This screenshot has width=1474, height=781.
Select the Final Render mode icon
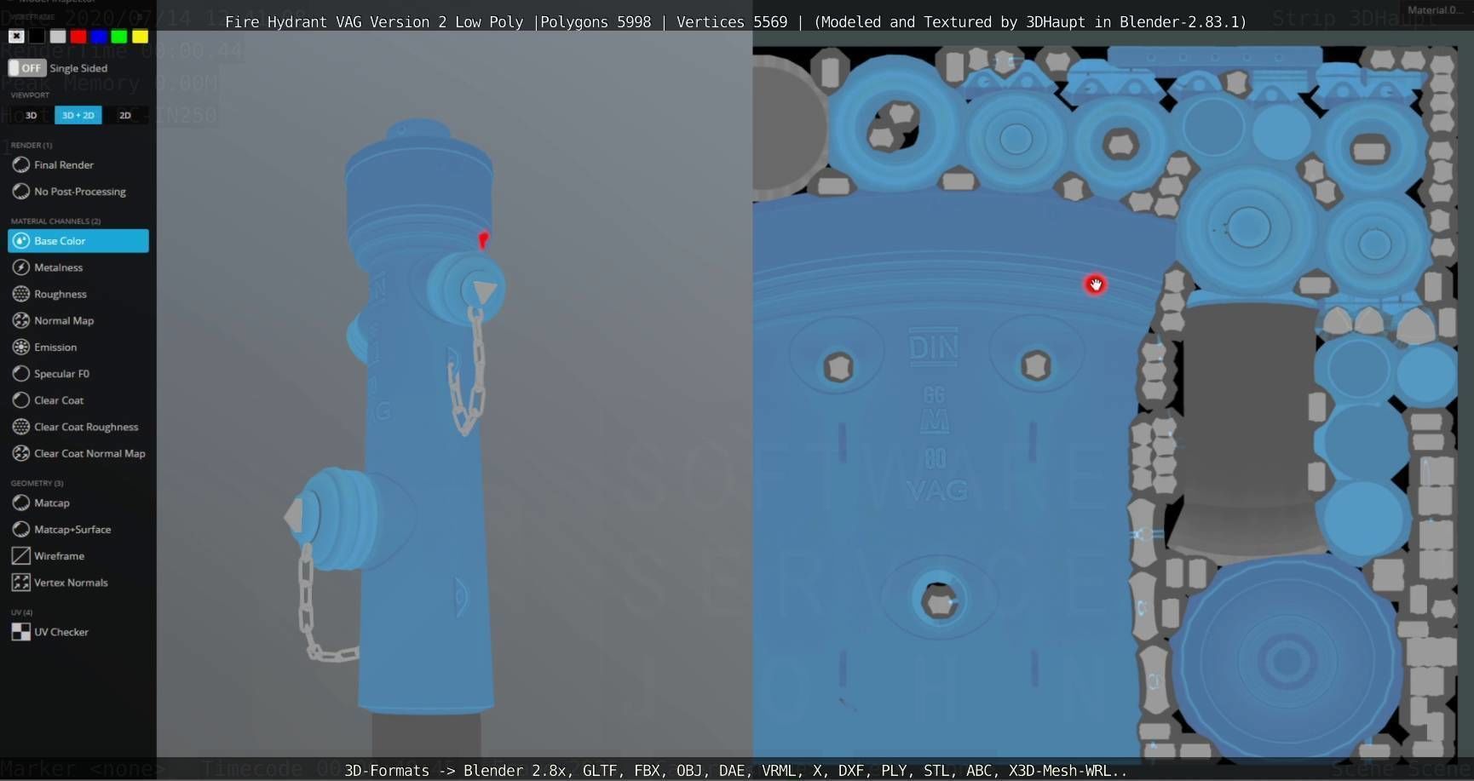pyautogui.click(x=21, y=164)
